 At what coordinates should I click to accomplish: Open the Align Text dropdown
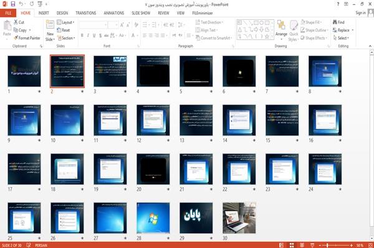pyautogui.click(x=206, y=30)
